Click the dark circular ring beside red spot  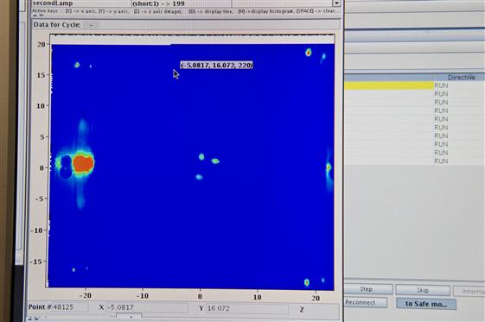(x=66, y=166)
